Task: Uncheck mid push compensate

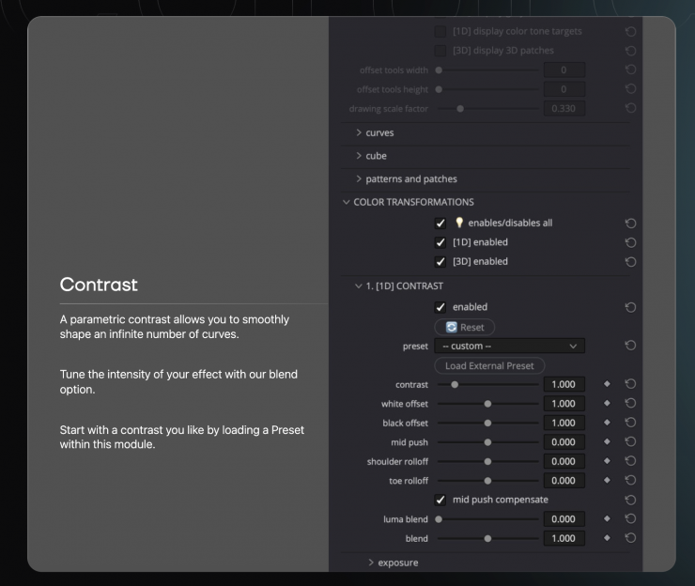Action: pos(440,500)
